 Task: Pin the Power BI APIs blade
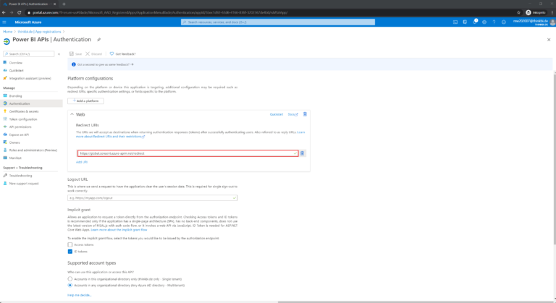pyautogui.click(x=98, y=40)
